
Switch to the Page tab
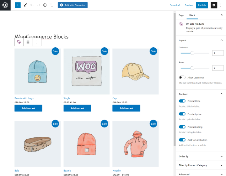[181, 15]
